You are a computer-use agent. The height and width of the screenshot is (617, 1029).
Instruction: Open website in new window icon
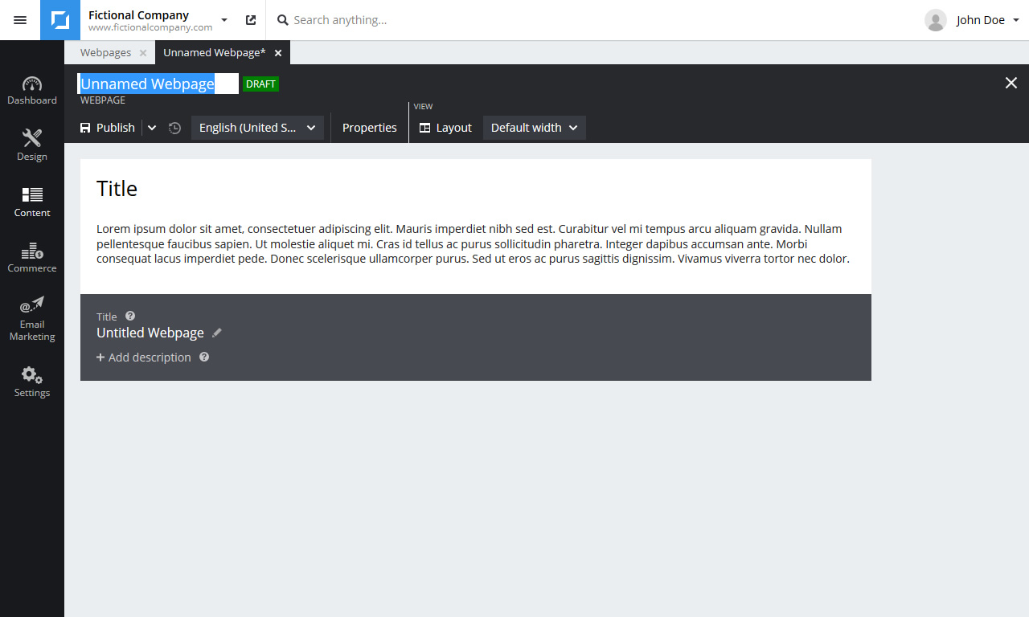251,20
